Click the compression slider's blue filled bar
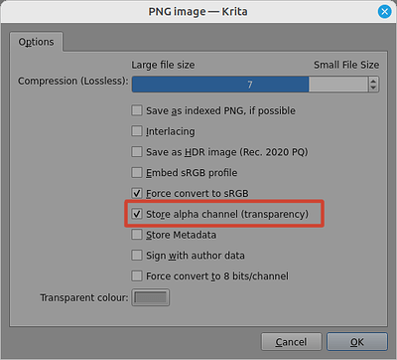Image resolution: width=397 pixels, height=360 pixels. (220, 85)
